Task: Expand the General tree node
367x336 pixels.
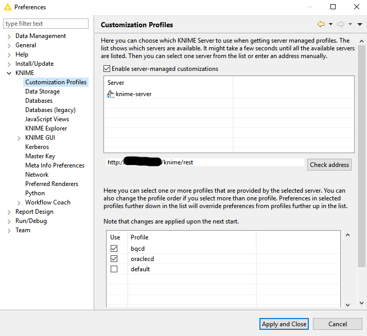Action: coord(9,46)
